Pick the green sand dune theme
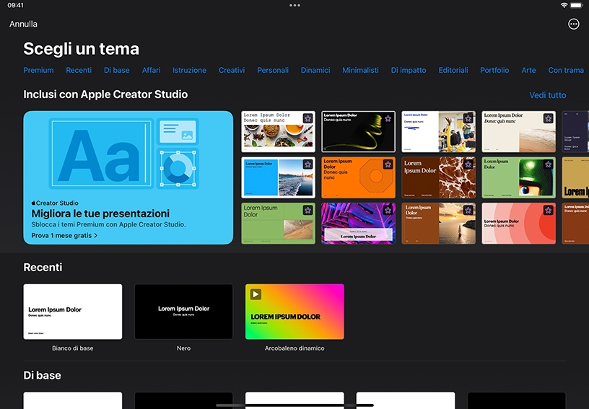Viewport: 589px width, 409px height. click(x=278, y=224)
